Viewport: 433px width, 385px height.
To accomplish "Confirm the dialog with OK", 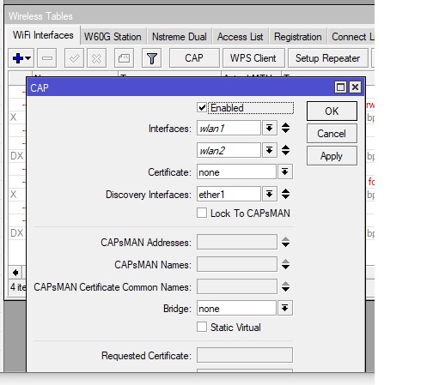I will pyautogui.click(x=332, y=111).
